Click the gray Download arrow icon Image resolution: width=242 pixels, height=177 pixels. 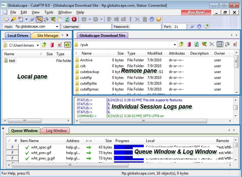pos(84,19)
